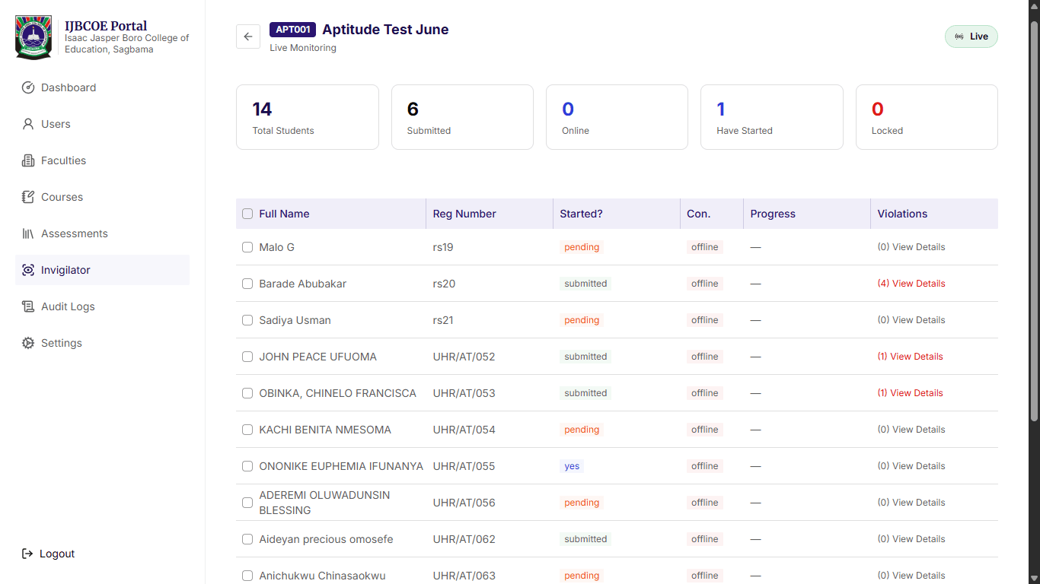Click the page vertical scrollbar
Viewport: 1040px width, 584px height.
point(1034,221)
